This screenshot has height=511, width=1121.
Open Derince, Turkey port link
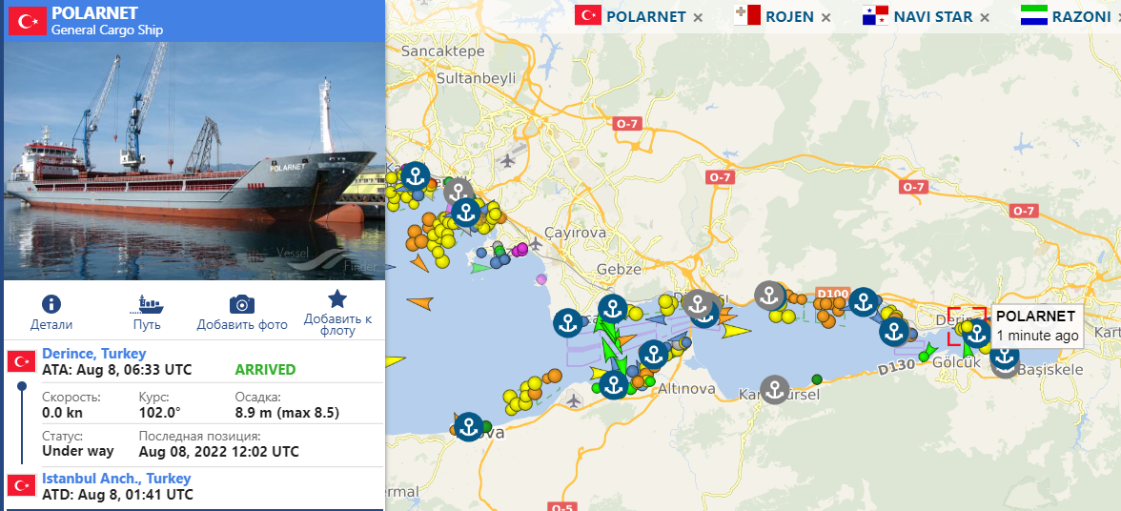94,354
